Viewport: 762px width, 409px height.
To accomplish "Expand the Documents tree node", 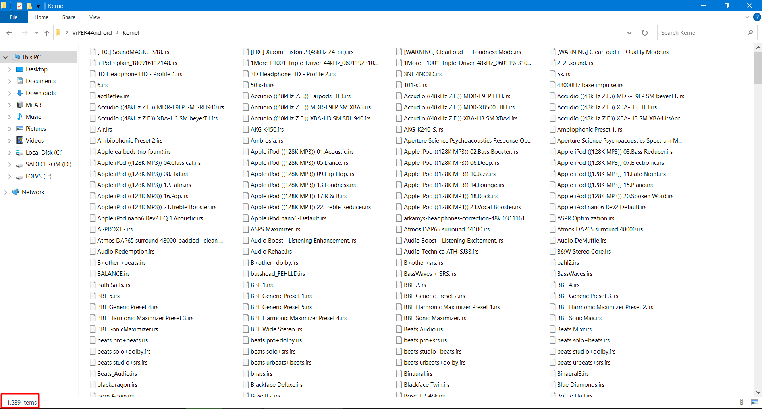I will 10,81.
